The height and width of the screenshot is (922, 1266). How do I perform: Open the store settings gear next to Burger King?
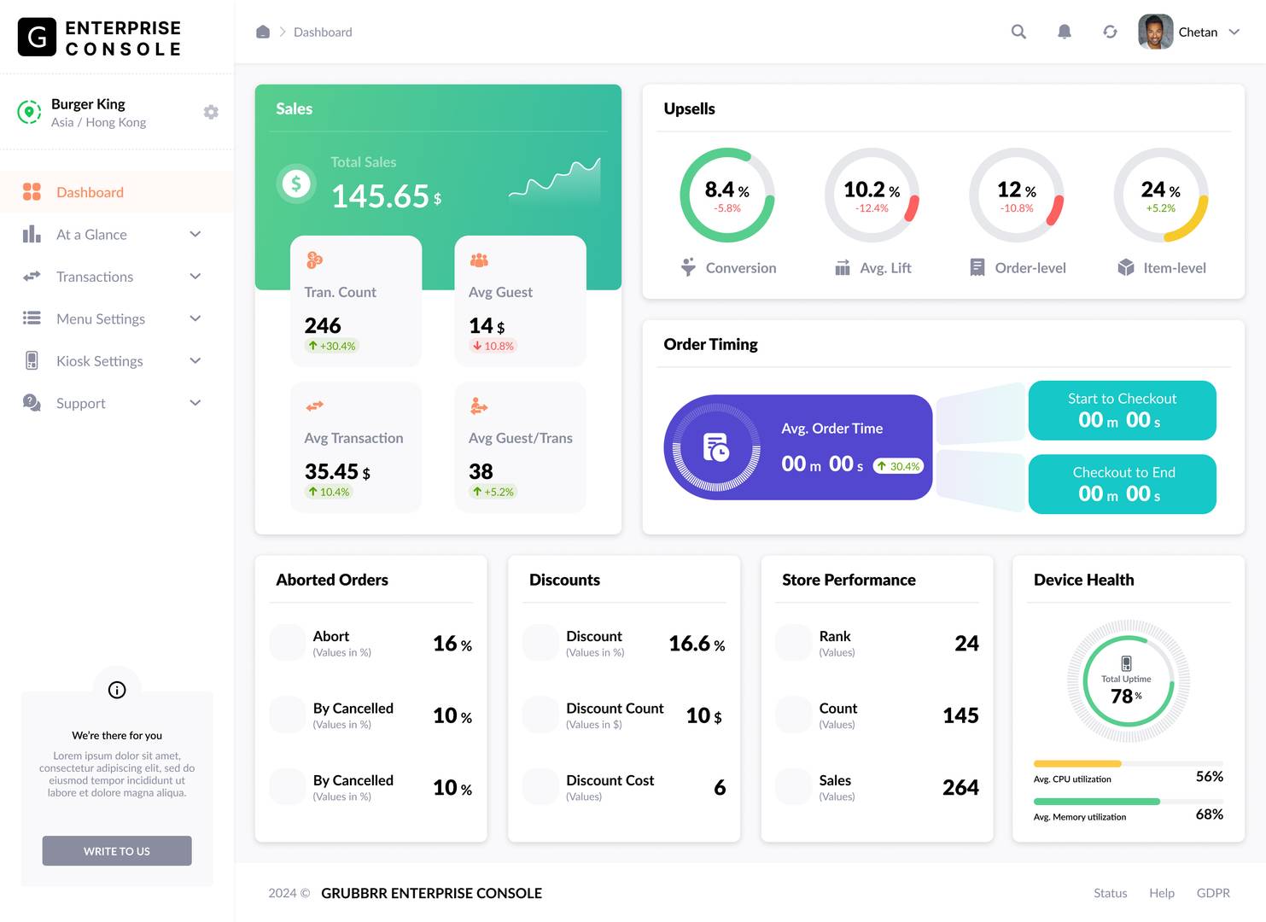211,112
